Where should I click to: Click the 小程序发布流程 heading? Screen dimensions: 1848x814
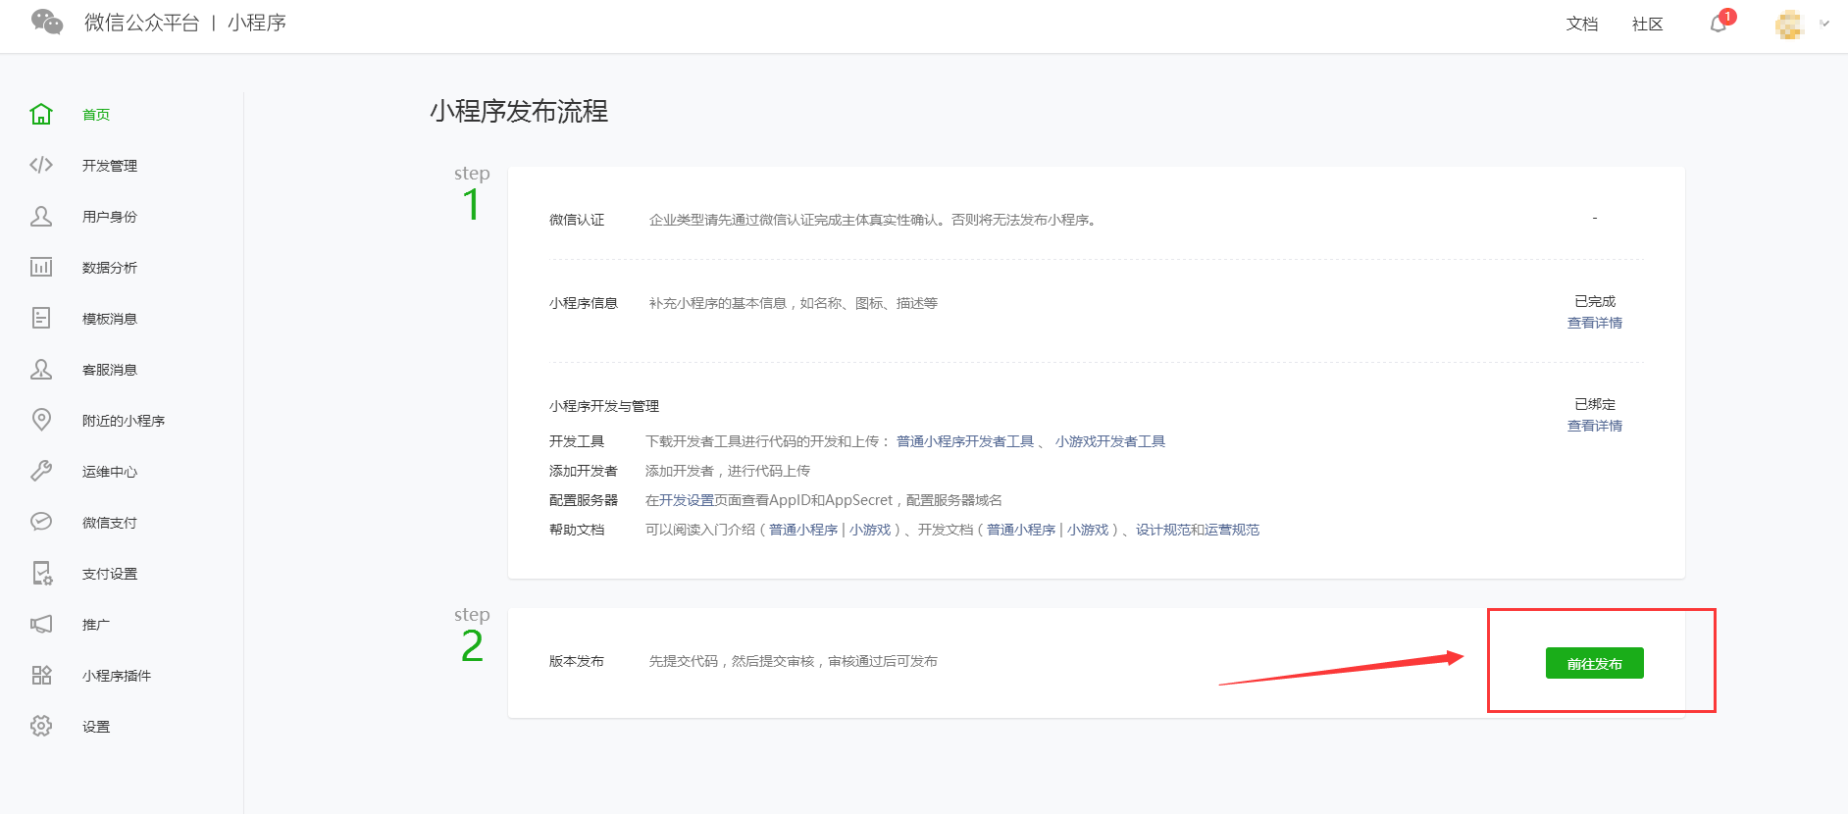click(519, 111)
